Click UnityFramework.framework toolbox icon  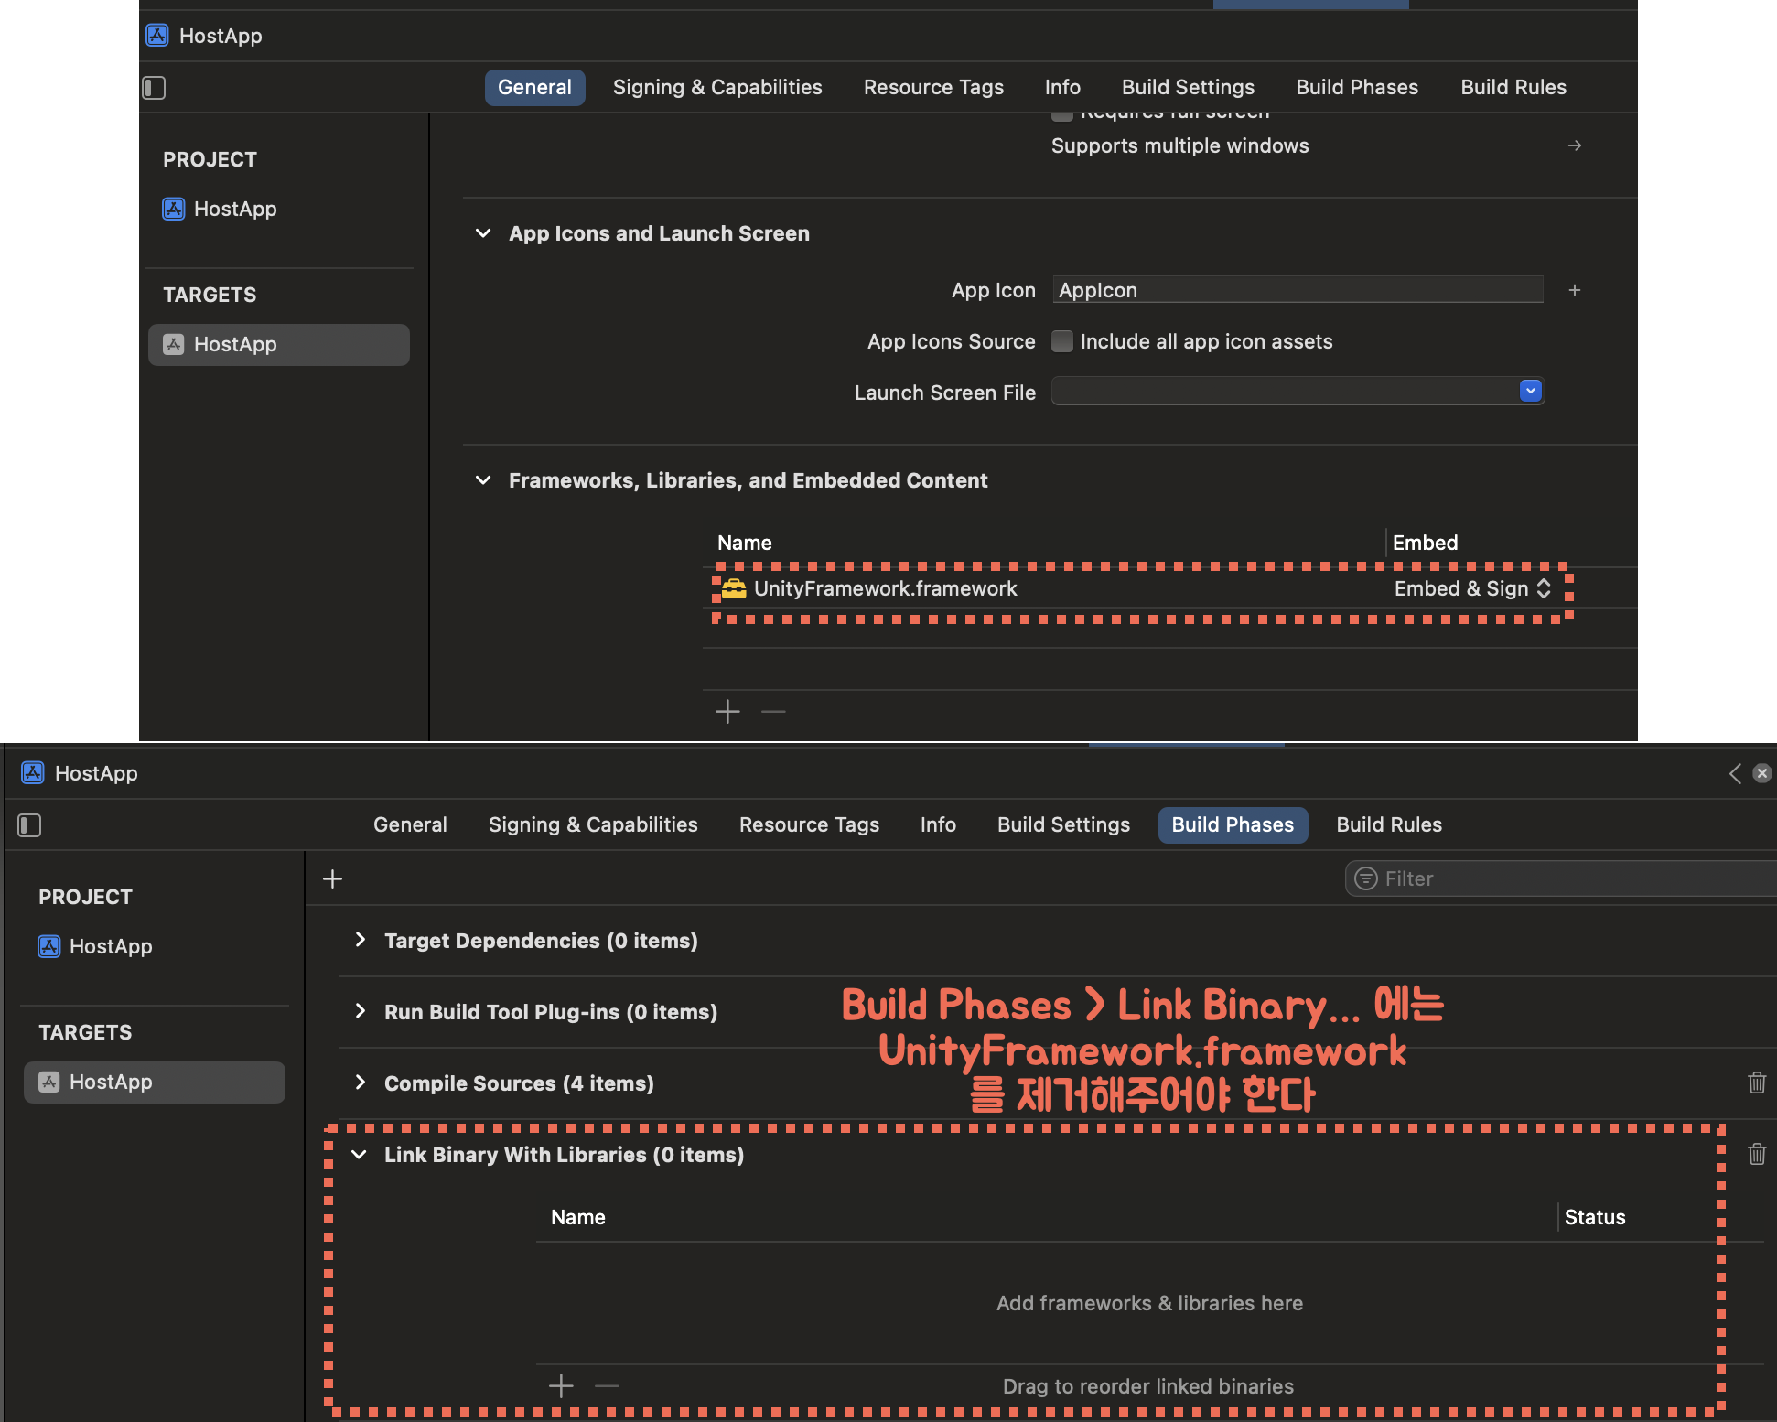point(734,588)
